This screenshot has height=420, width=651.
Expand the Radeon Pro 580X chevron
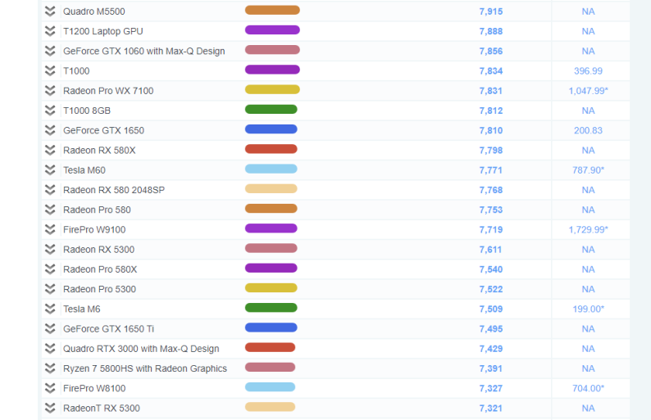(x=50, y=269)
